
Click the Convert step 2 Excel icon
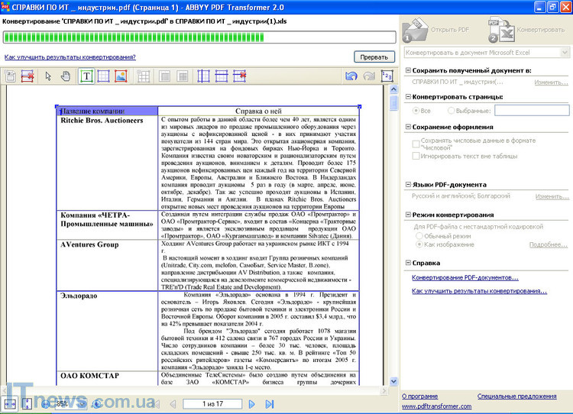[x=502, y=30]
